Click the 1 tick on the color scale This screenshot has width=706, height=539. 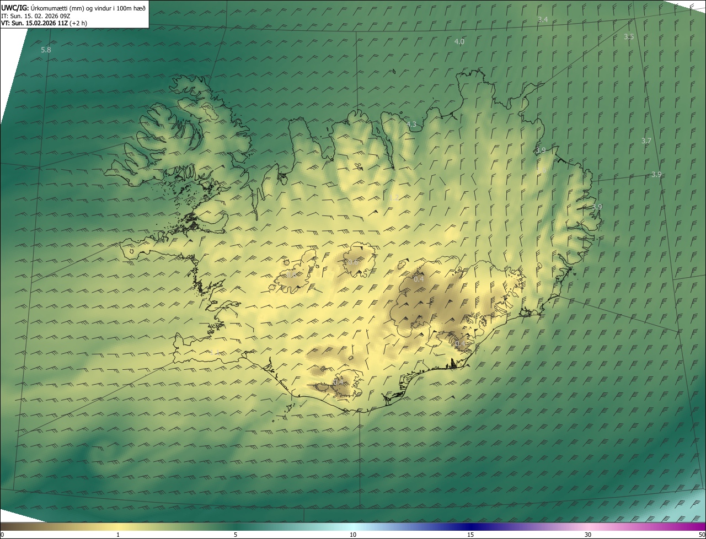pyautogui.click(x=118, y=535)
